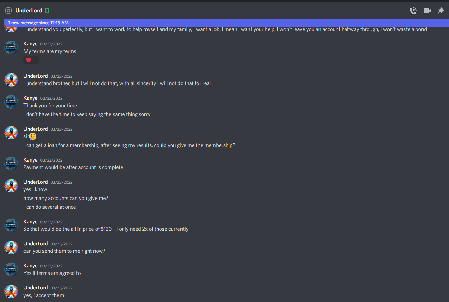Click Kanye's name above 'Yes if terms are agreed to'
The height and width of the screenshot is (302, 449).
(31, 266)
